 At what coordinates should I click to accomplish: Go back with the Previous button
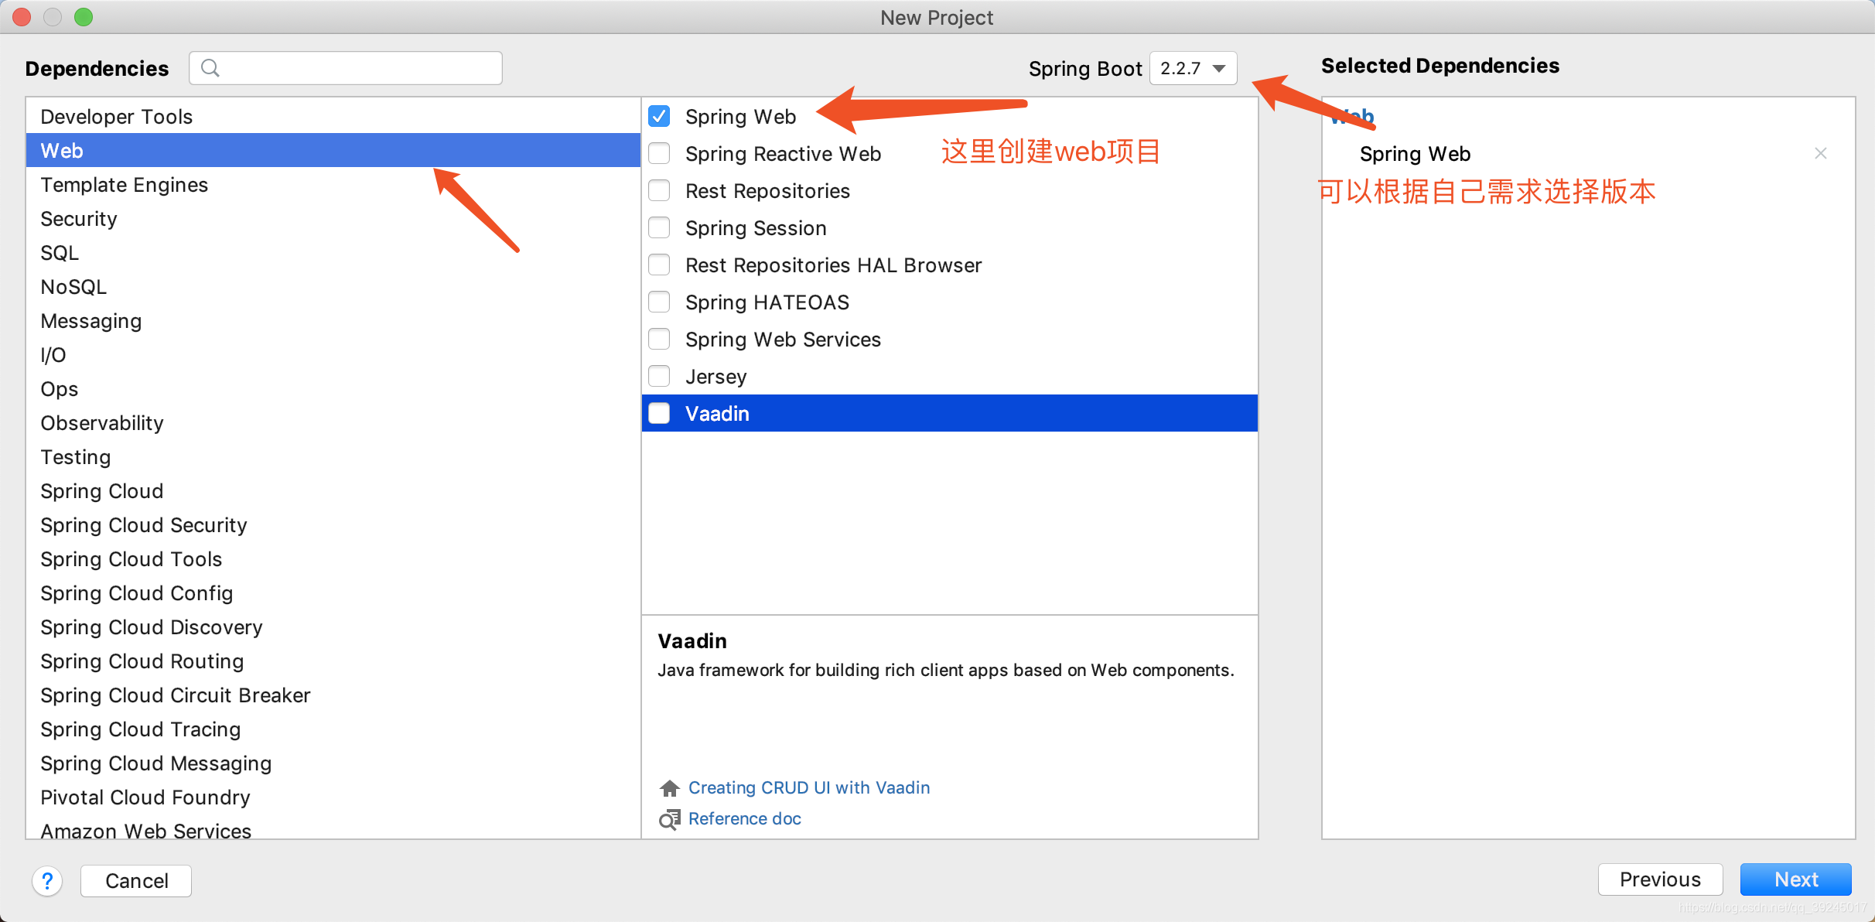point(1660,879)
